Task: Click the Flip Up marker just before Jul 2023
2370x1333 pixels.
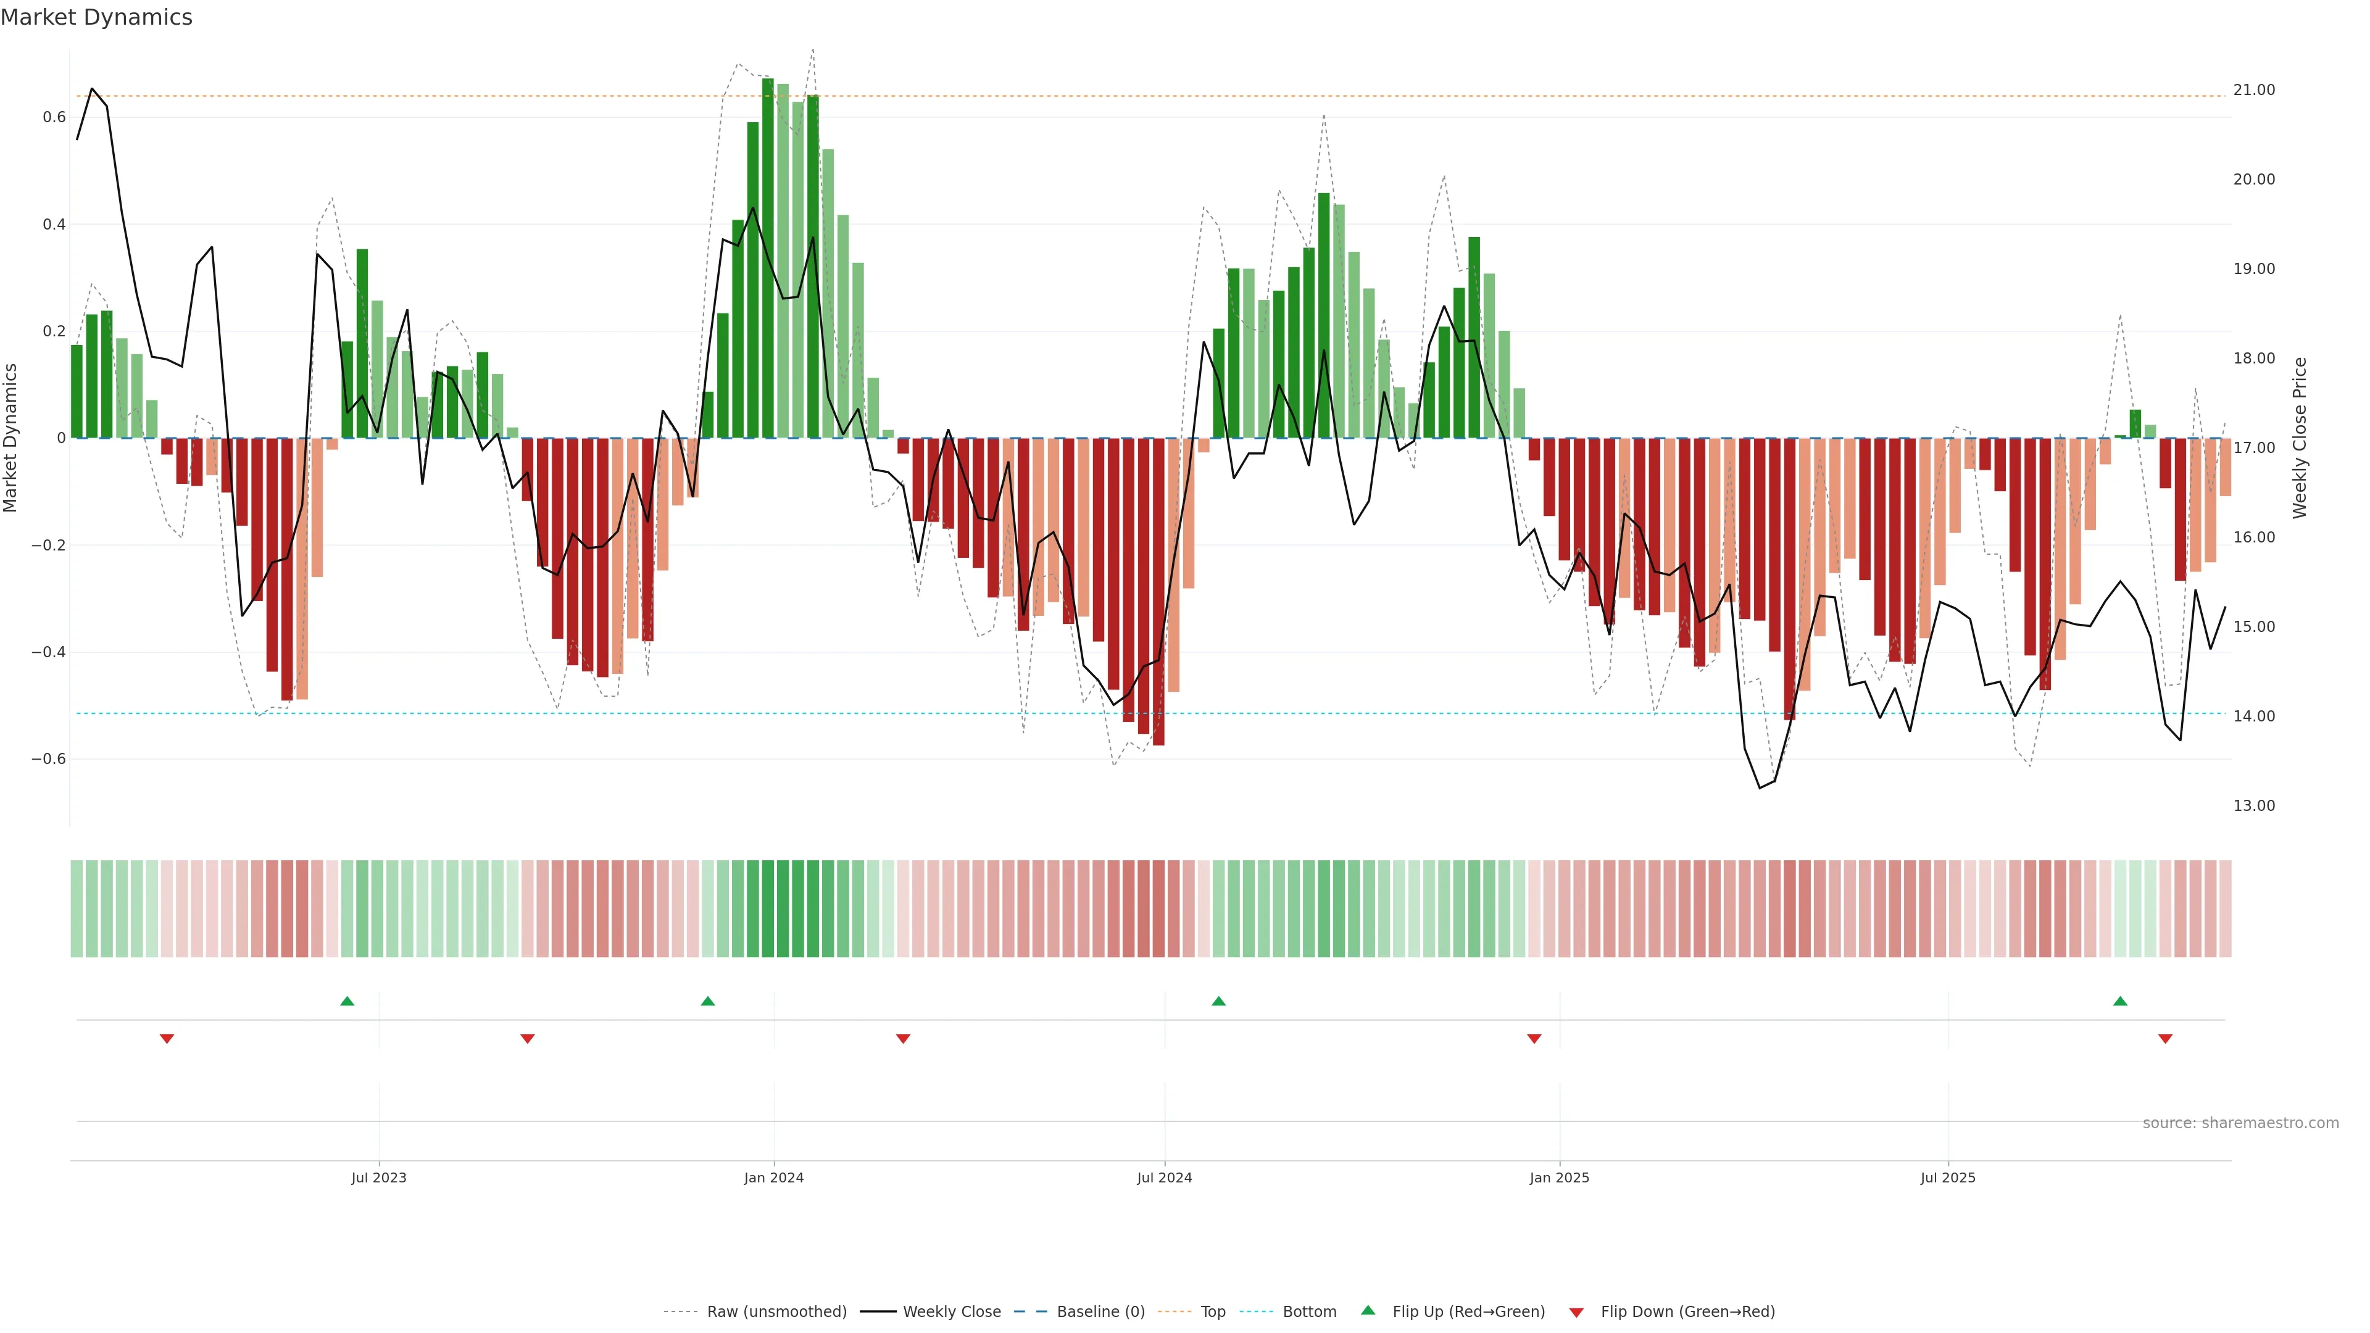Action: [347, 1001]
